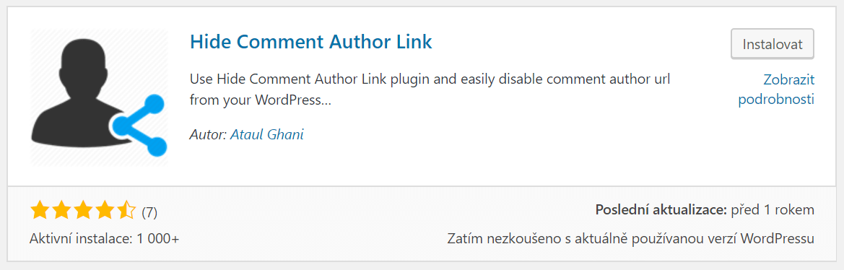
Task: Click the Hide Comment Author Link plugin thumbnail
Action: pos(99,97)
